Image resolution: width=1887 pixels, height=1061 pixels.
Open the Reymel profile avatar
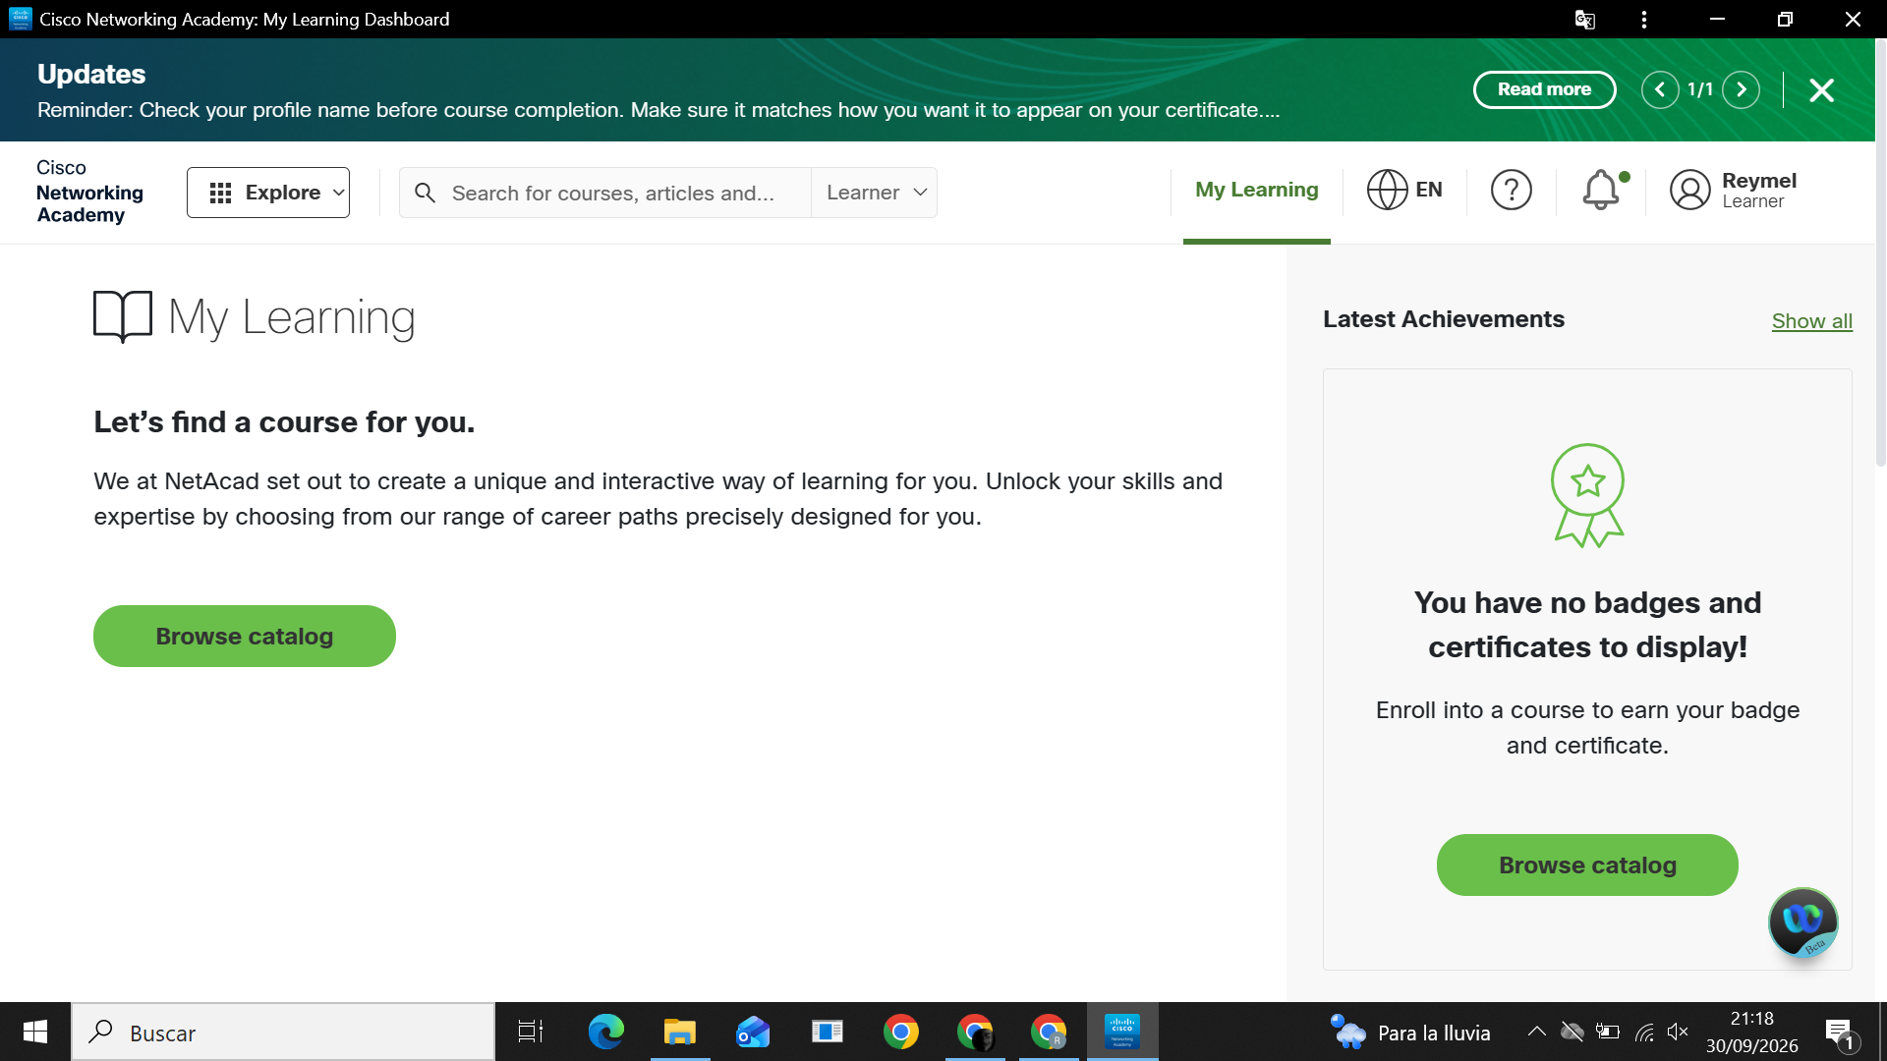tap(1689, 190)
